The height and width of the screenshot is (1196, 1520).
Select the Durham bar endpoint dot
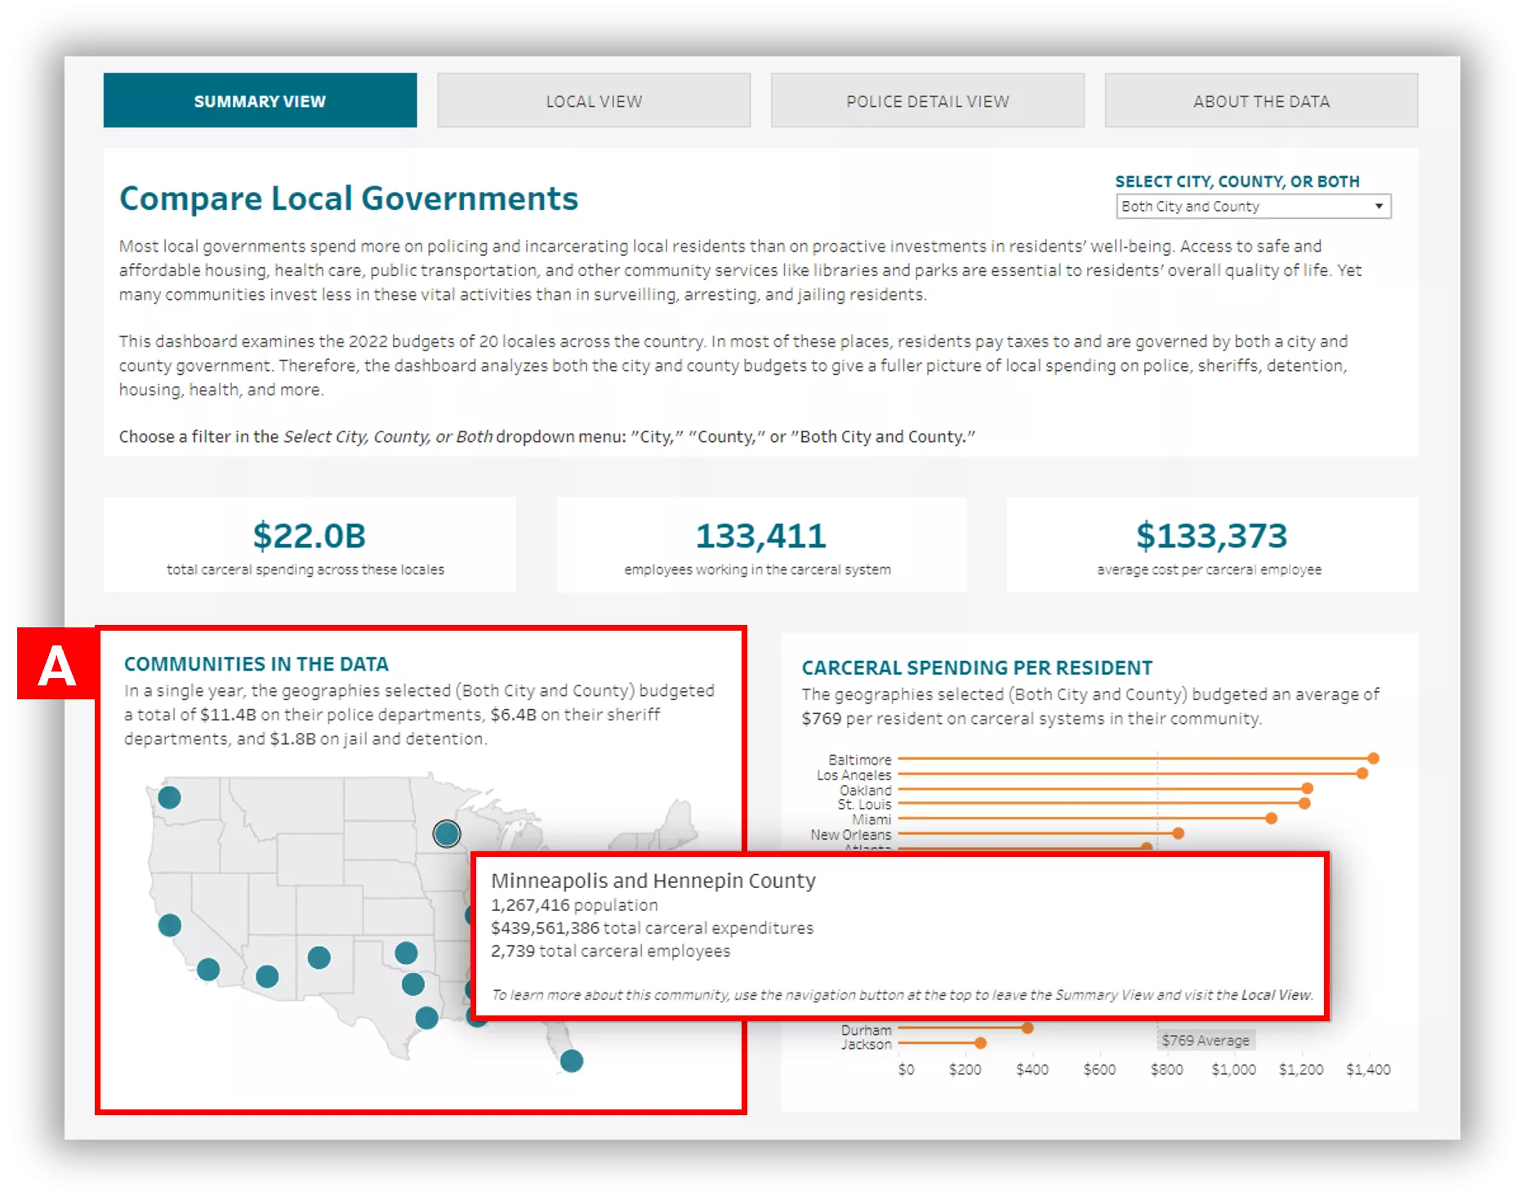click(1027, 1028)
